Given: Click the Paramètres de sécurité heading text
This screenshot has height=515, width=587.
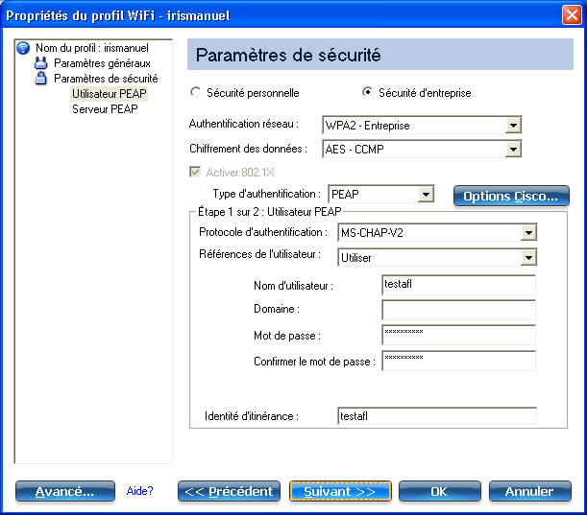Looking at the screenshot, I should [x=288, y=55].
